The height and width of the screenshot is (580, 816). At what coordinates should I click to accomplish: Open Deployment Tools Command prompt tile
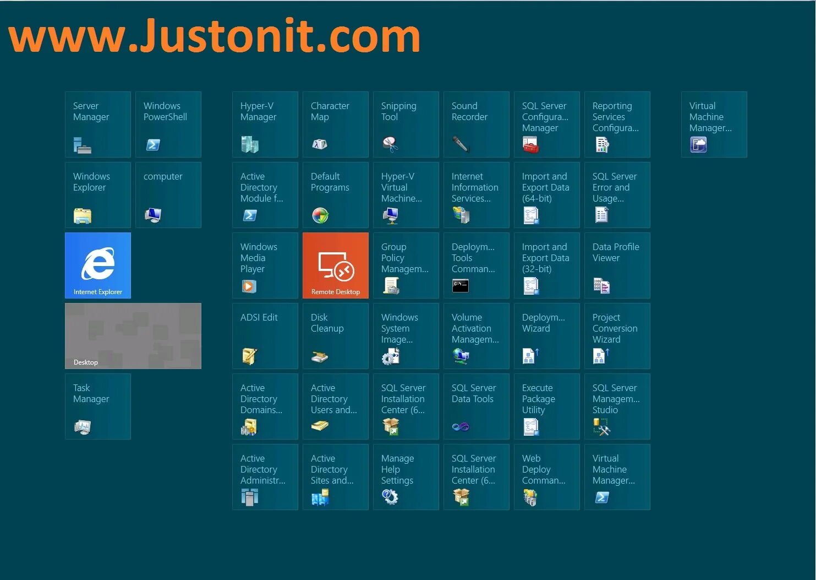(477, 265)
